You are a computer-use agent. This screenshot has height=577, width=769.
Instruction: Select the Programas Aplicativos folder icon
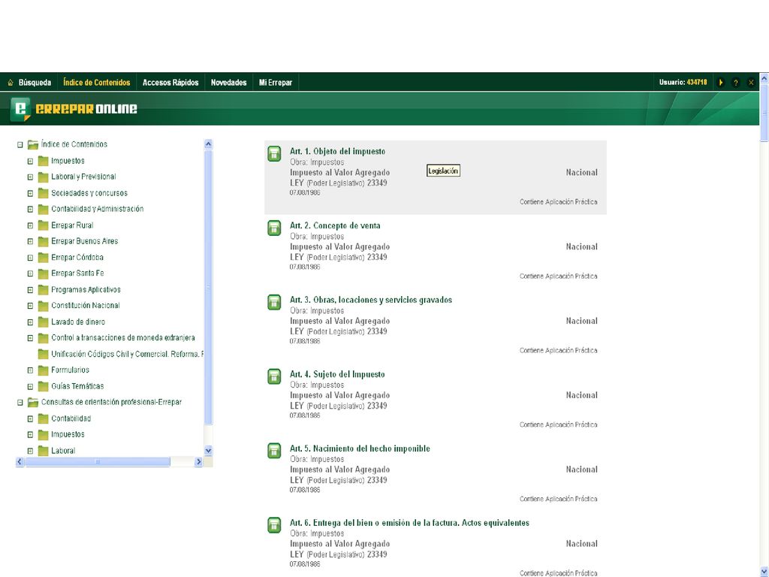43,289
